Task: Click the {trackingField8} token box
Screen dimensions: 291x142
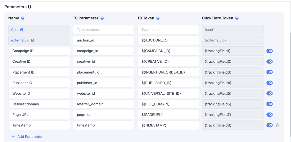Action: click(x=233, y=125)
